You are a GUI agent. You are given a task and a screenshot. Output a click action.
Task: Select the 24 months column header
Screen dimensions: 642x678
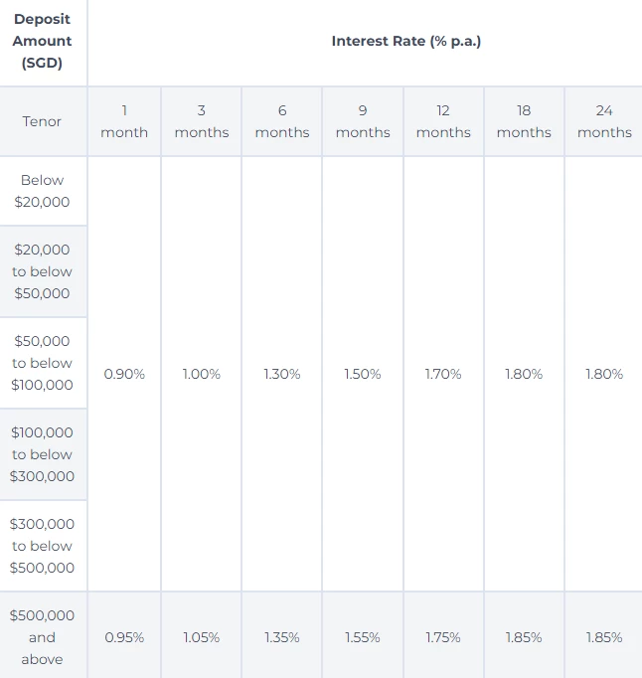[x=604, y=121]
